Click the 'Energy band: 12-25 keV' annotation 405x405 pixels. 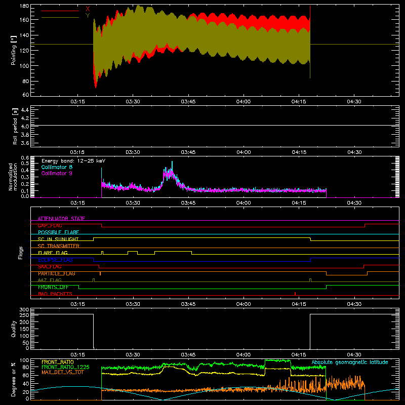pos(73,161)
